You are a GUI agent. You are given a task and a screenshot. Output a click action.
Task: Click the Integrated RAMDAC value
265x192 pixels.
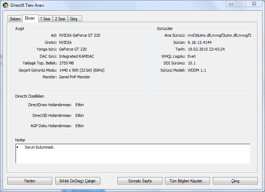[x=76, y=56]
